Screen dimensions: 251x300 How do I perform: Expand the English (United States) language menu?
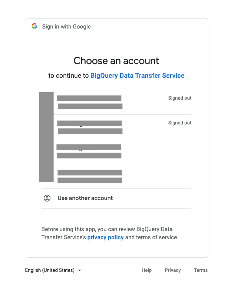point(53,270)
